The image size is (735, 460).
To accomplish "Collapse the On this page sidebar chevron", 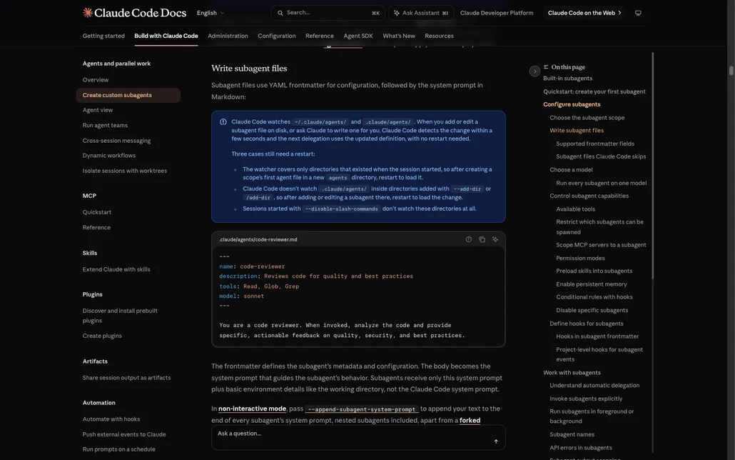I will [535, 71].
